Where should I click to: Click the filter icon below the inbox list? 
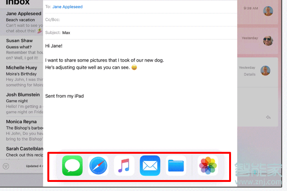tap(6, 166)
